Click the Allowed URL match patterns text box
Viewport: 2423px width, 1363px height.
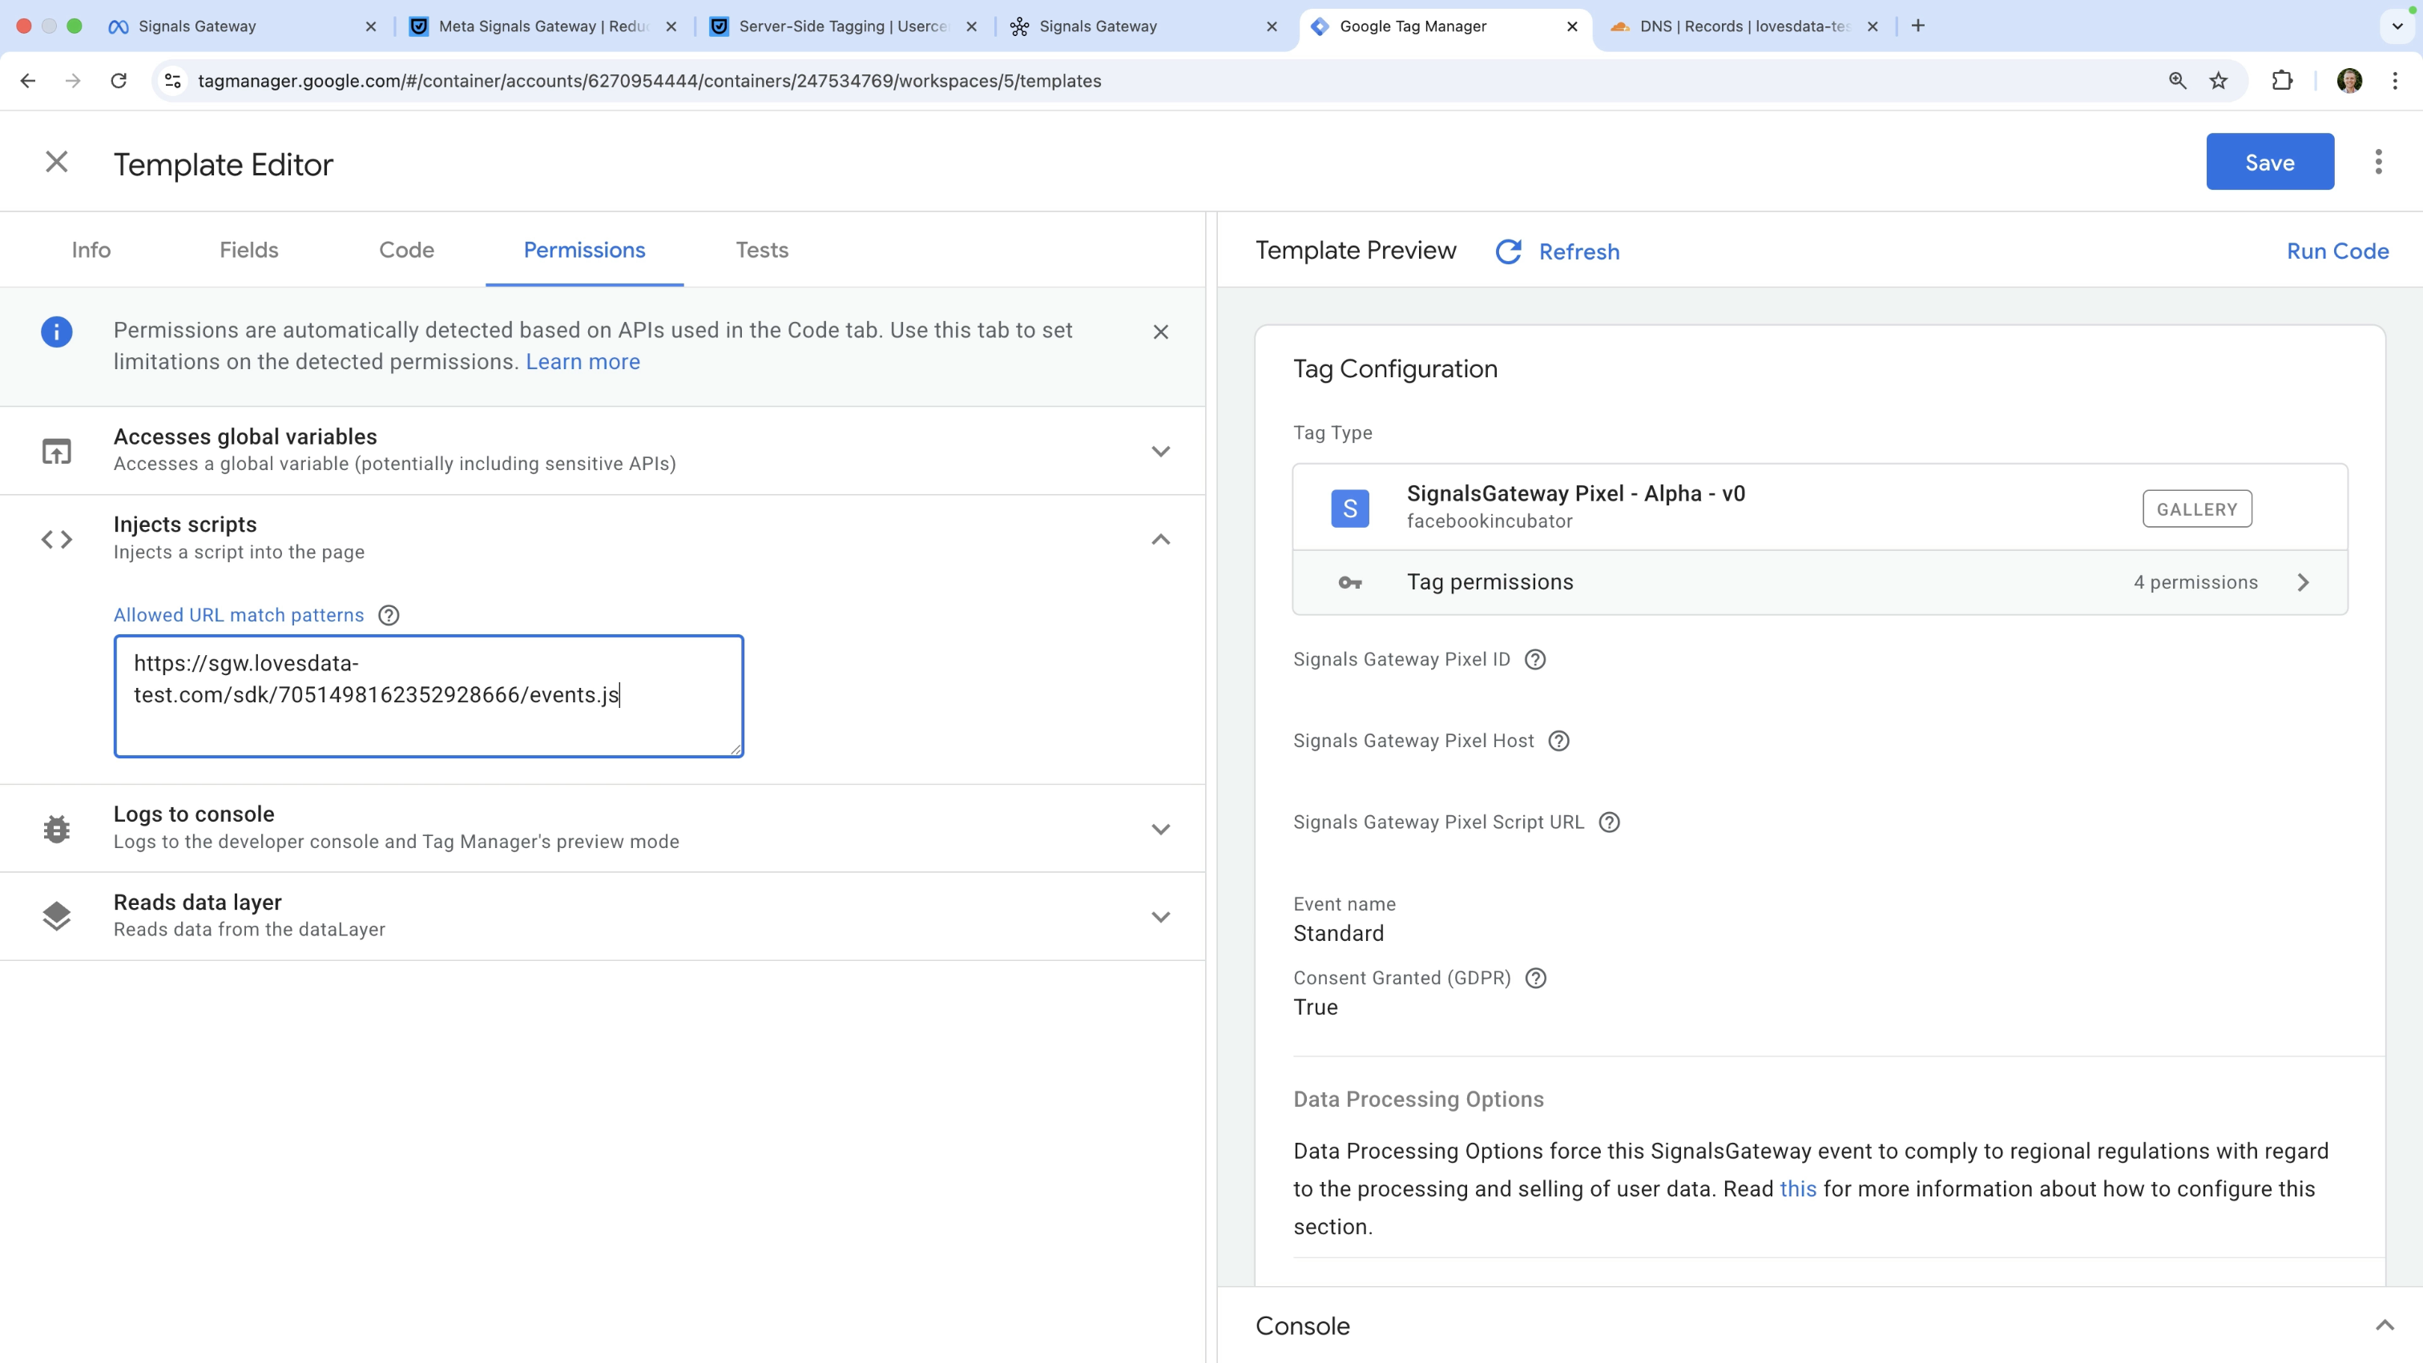(429, 696)
